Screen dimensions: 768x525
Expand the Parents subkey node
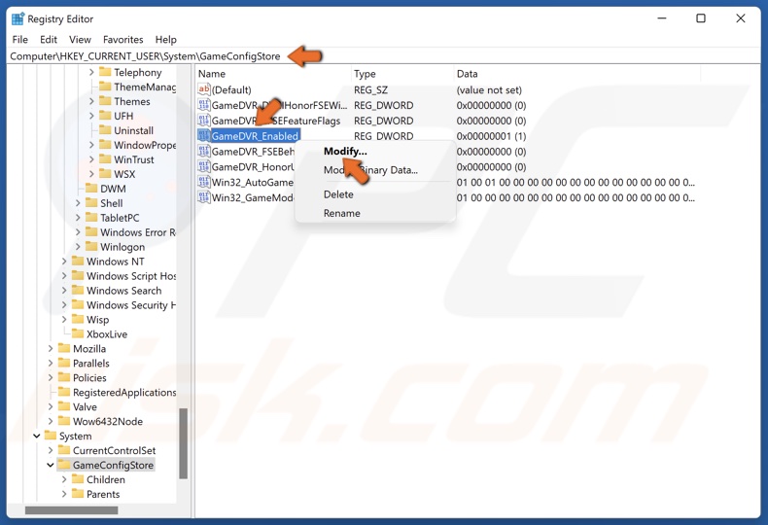coord(64,494)
